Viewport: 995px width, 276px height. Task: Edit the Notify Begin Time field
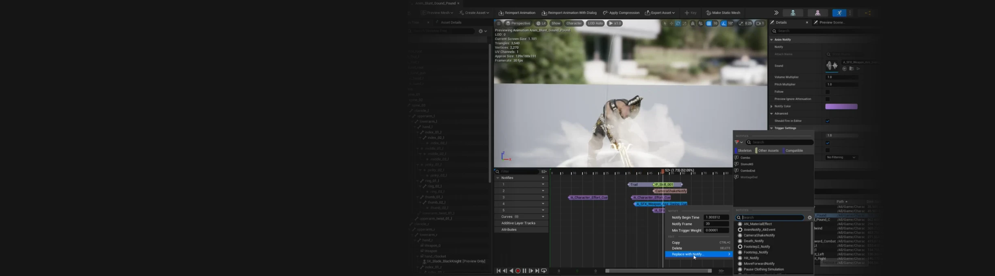(x=717, y=218)
